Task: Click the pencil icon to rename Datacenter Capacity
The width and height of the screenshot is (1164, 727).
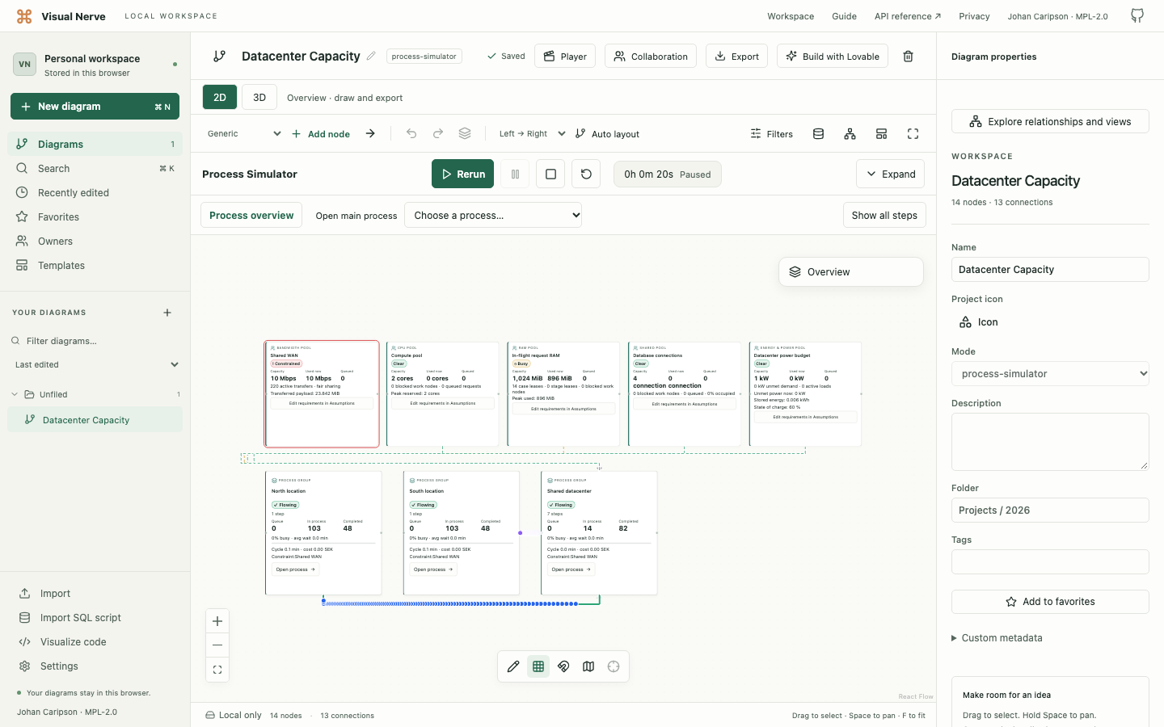Action: click(371, 56)
